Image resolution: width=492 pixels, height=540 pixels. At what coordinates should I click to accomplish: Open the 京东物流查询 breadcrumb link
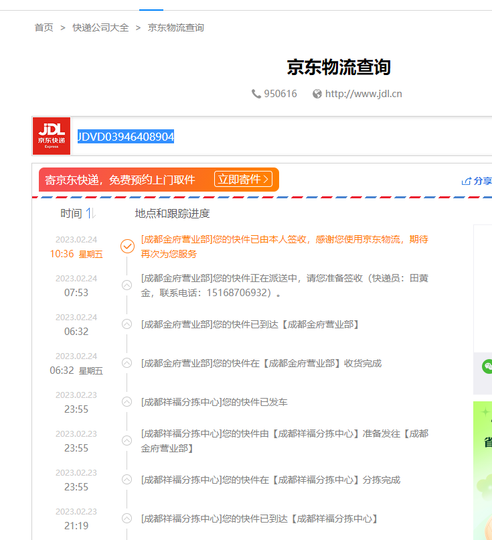tap(176, 27)
